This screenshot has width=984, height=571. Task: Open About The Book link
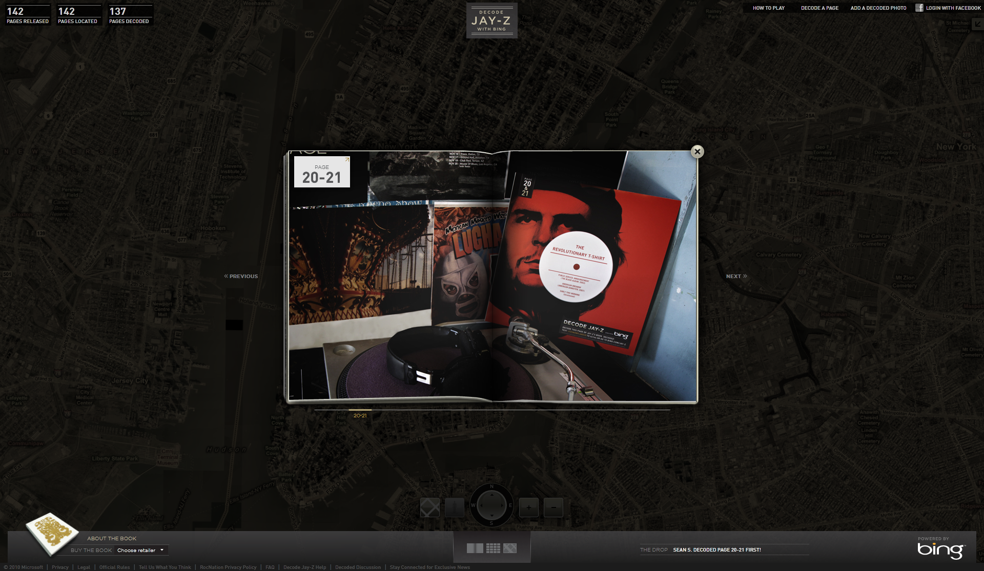point(112,538)
